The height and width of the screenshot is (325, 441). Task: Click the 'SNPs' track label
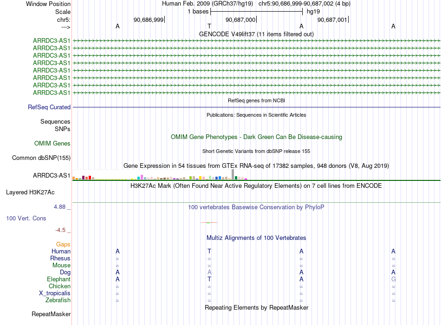(x=63, y=129)
